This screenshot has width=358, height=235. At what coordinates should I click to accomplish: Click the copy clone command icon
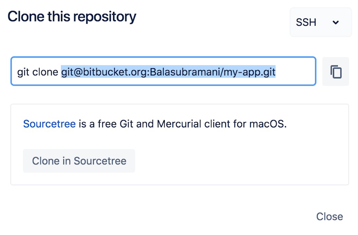pyautogui.click(x=336, y=71)
